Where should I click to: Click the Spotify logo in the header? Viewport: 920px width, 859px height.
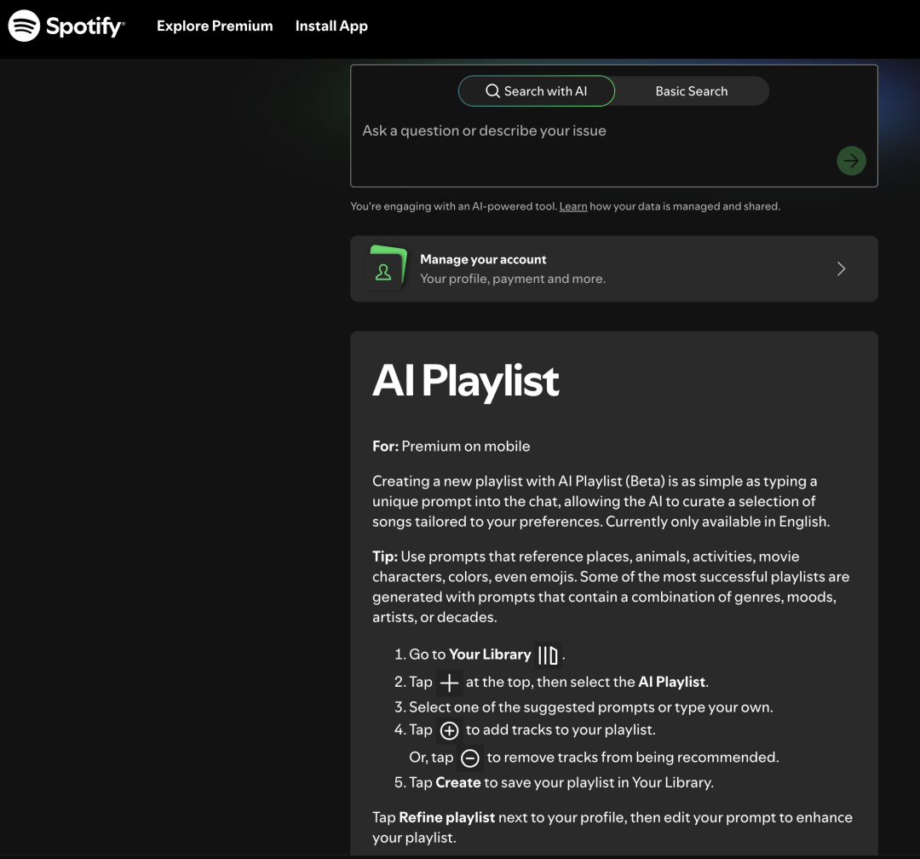[x=66, y=26]
